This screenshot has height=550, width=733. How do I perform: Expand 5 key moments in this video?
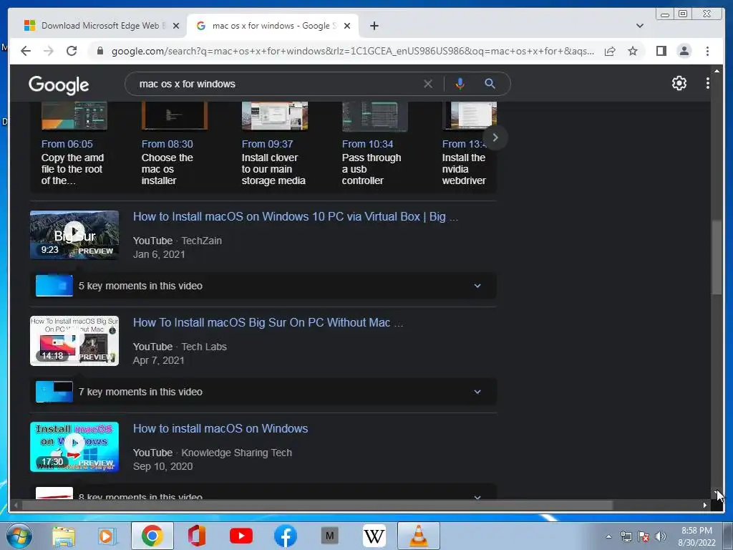tap(263, 286)
